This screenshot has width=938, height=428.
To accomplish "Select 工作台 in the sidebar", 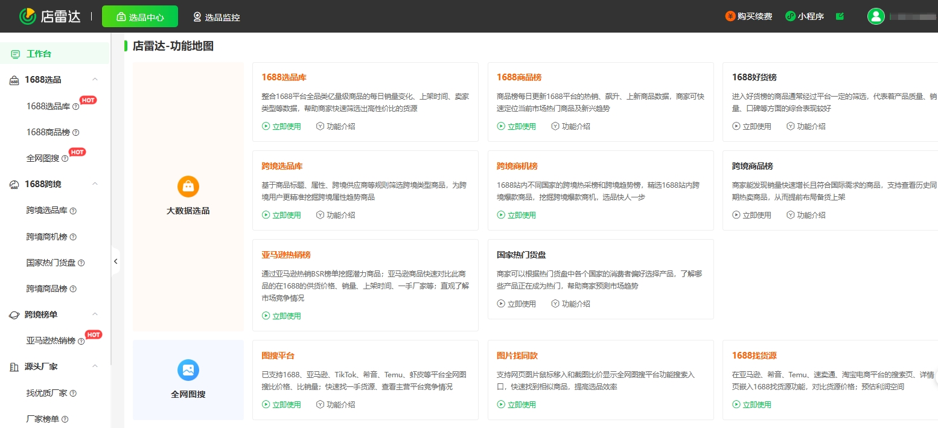I will coord(55,54).
